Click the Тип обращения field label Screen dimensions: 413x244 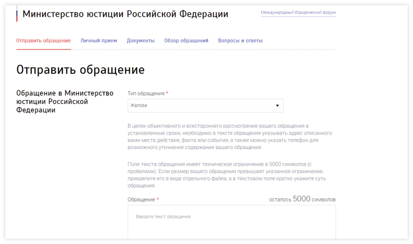point(146,93)
